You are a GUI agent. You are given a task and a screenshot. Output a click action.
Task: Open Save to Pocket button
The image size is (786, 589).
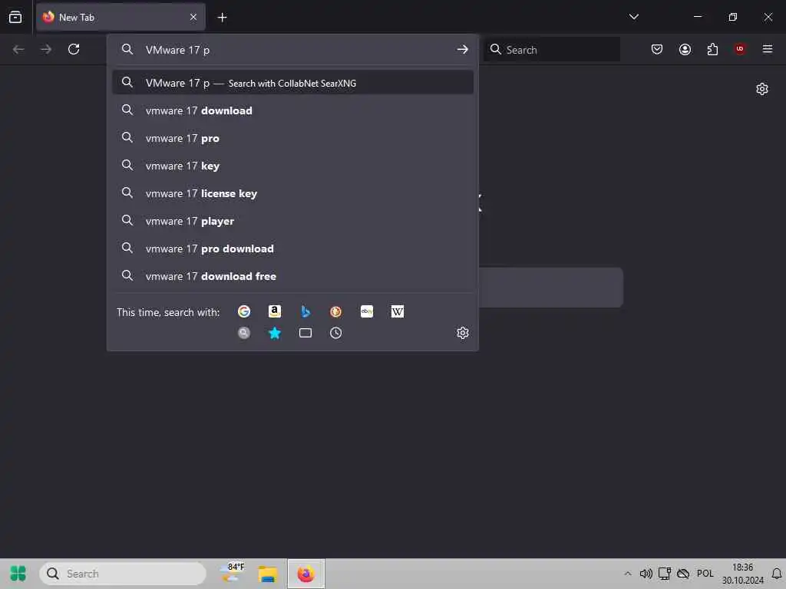657,49
